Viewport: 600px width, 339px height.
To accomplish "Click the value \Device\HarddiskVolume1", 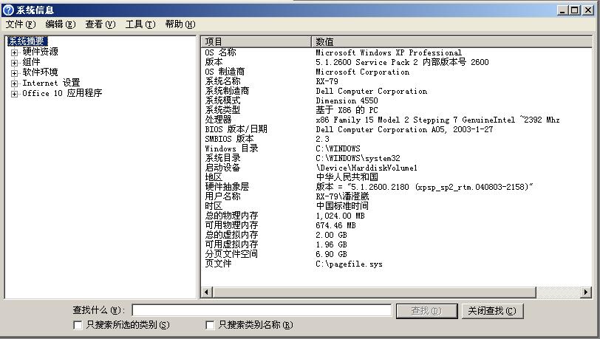I will coord(367,168).
